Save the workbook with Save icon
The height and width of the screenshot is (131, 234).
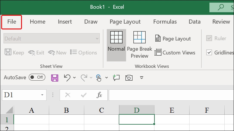[x=55, y=78]
